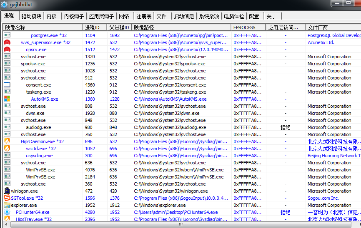Click the postgres.exe process icon
This screenshot has width=361, height=228.
coord(7,35)
